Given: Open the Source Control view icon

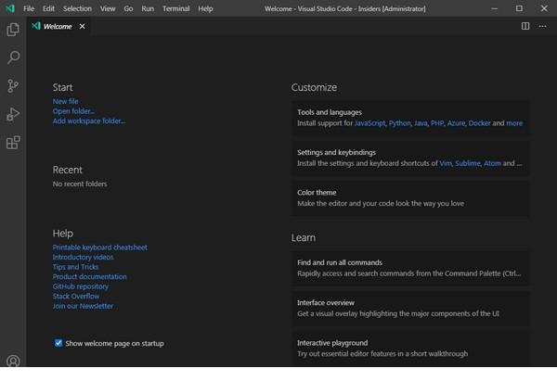Looking at the screenshot, I should 13,86.
